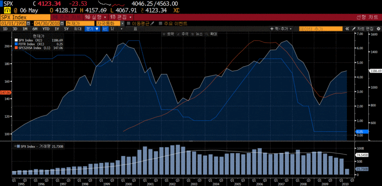
Task: Expand the 분기 period dropdown
Action: click(92, 29)
